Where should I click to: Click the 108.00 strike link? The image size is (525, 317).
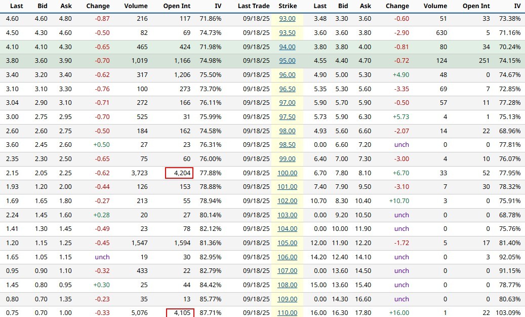point(287,285)
